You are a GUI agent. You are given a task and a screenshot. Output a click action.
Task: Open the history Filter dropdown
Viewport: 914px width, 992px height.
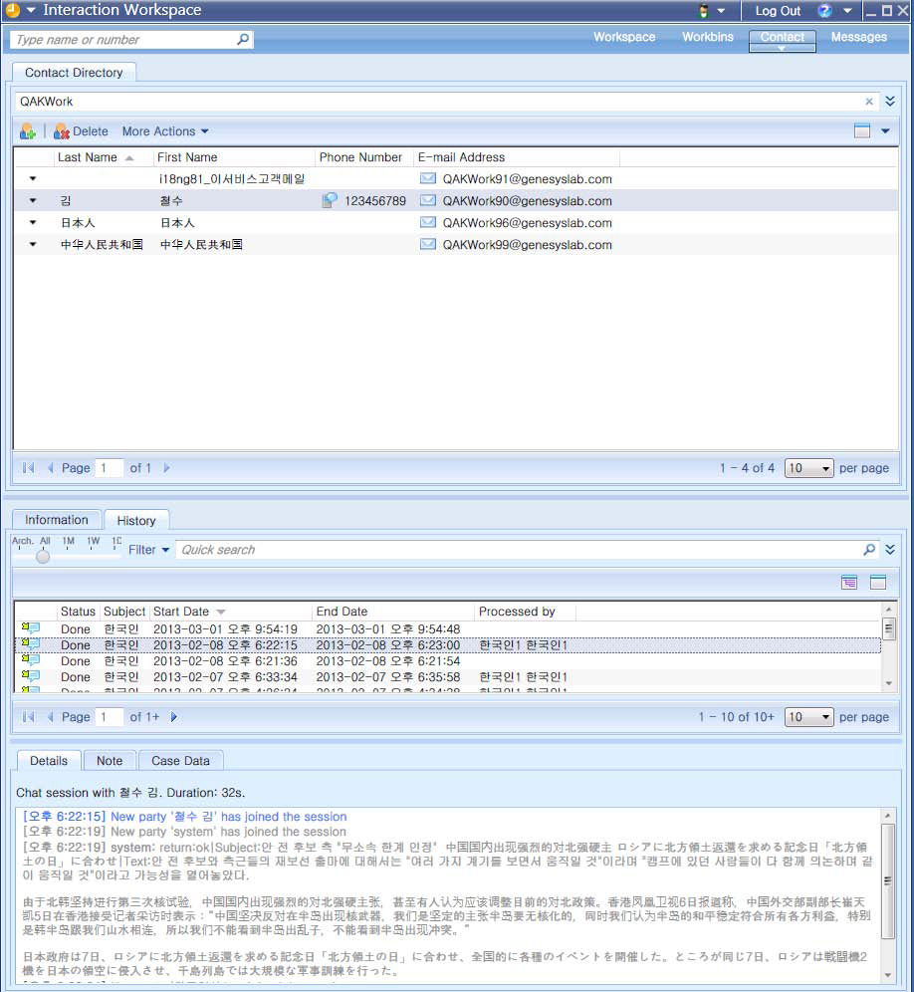pyautogui.click(x=148, y=550)
